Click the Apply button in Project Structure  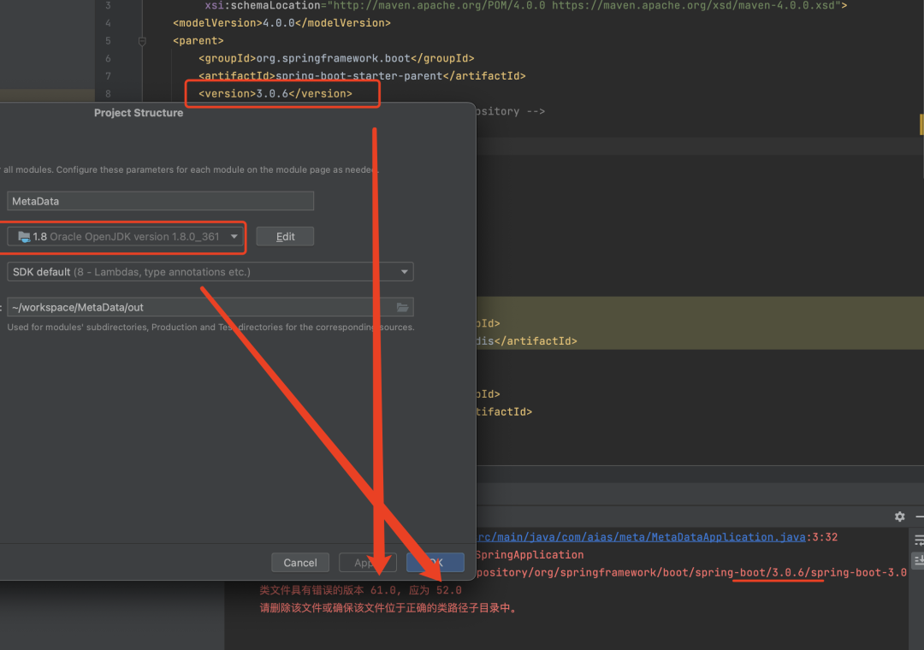pos(367,563)
